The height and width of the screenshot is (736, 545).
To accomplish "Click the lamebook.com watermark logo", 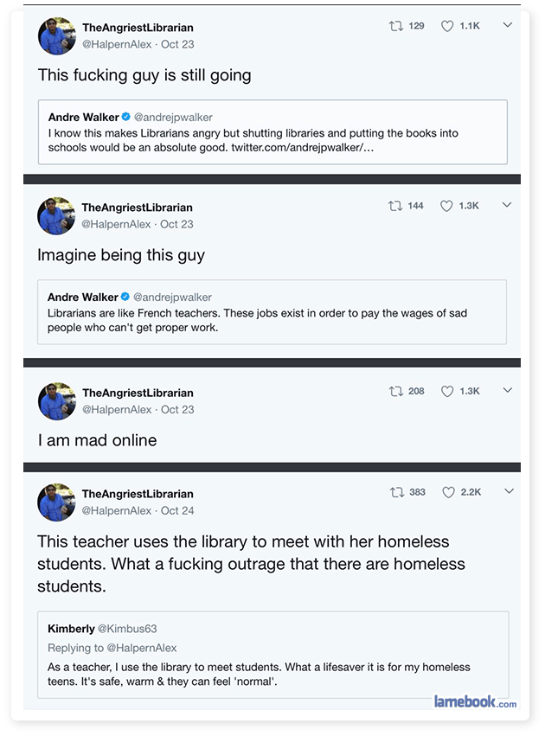I will 475,701.
